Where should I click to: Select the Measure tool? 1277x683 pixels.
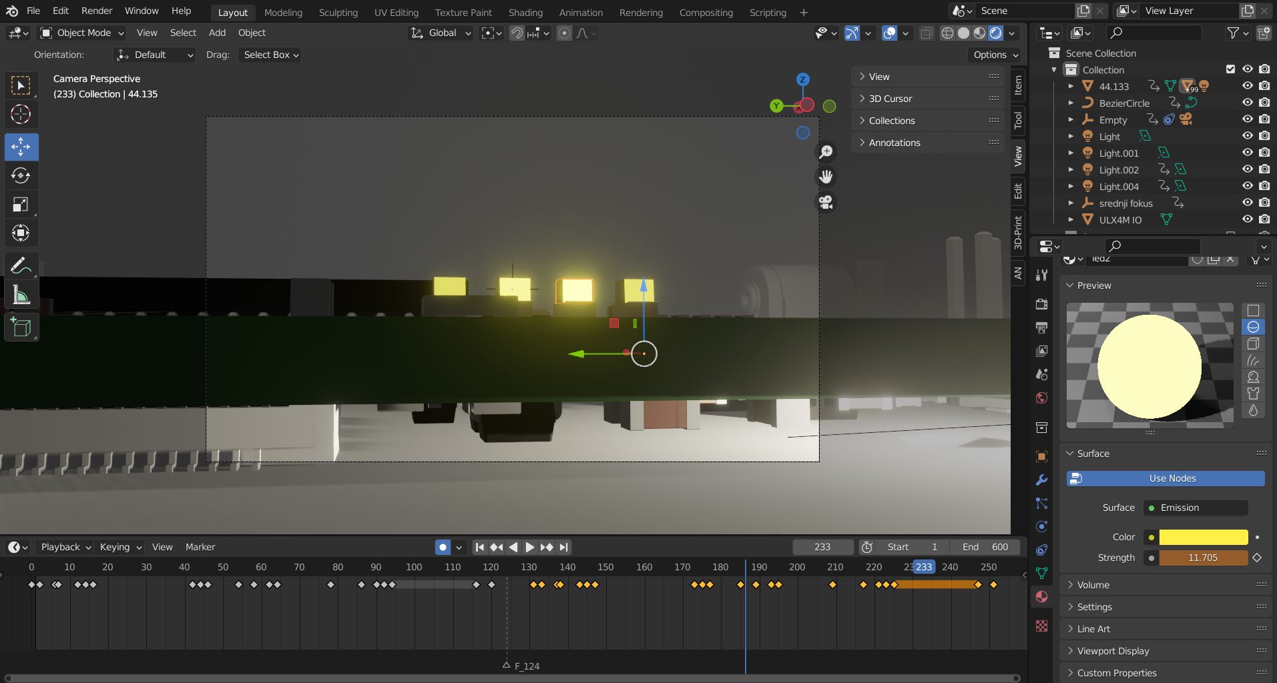pos(21,294)
